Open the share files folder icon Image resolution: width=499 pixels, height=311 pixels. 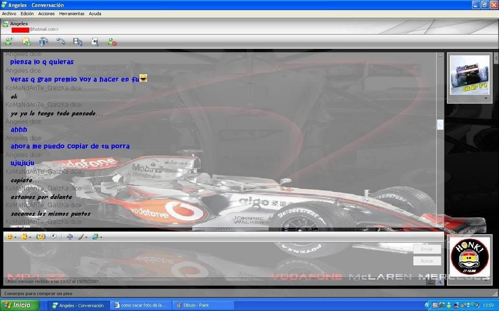point(26,42)
